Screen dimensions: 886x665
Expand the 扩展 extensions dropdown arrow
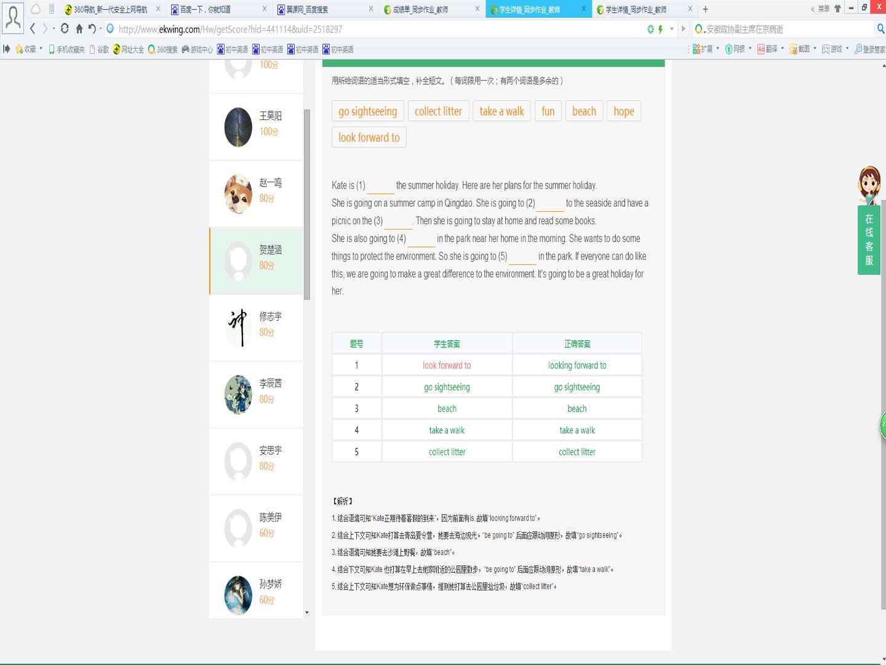point(717,49)
